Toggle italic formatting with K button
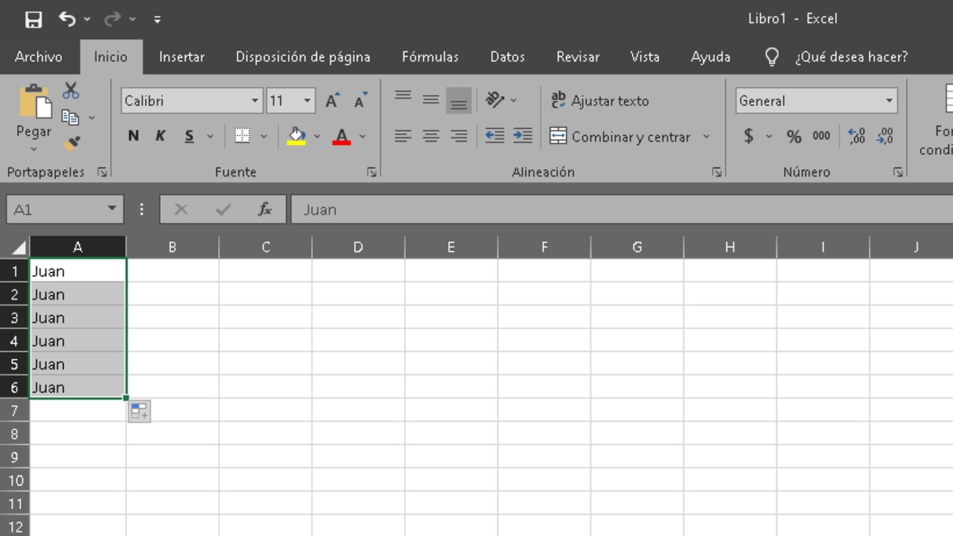Image resolution: width=953 pixels, height=536 pixels. coord(160,136)
